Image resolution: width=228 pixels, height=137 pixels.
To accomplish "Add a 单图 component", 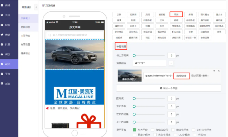I will tap(176, 15).
